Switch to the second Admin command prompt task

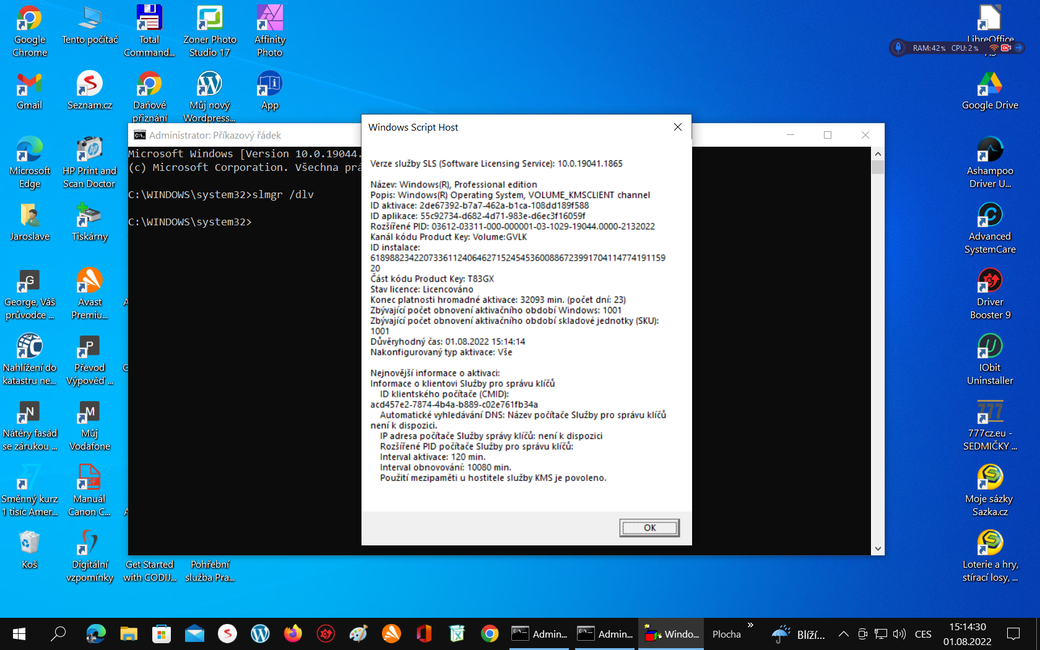point(605,634)
